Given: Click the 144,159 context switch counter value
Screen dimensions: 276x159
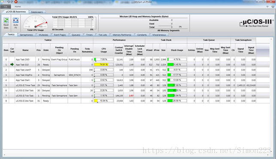Looking at the screenshot, I should tap(119, 96).
